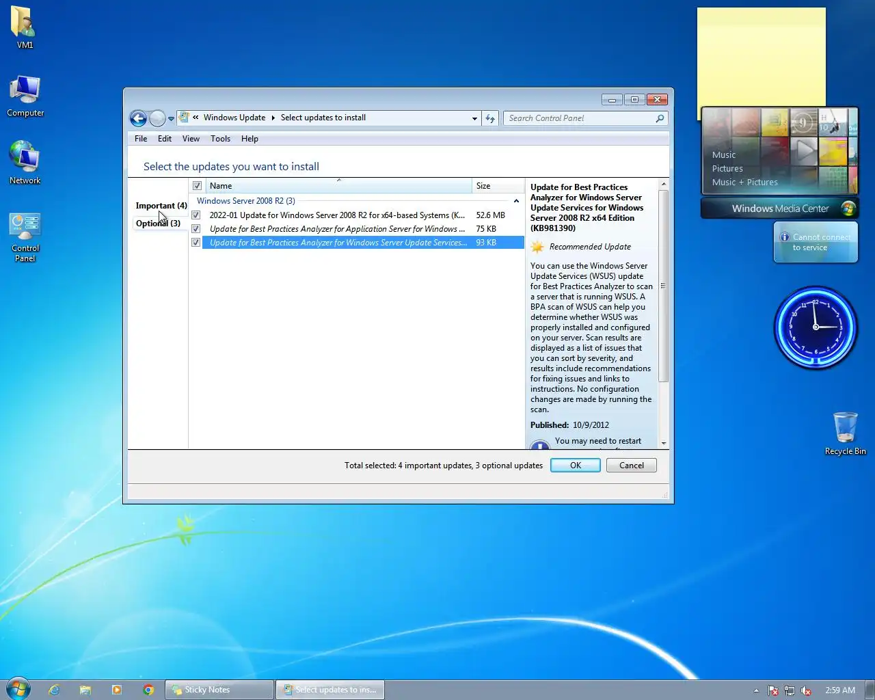Click the blue clock gadget

coord(816,327)
